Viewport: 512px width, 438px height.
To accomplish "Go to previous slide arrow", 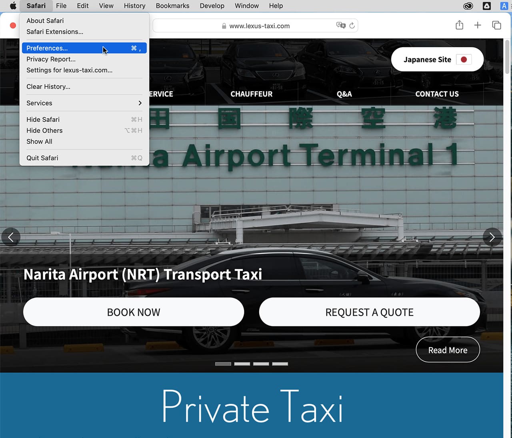I will (x=11, y=237).
